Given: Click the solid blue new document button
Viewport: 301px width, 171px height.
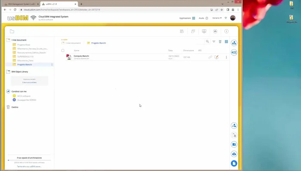Looking at the screenshot, I should tap(234, 164).
